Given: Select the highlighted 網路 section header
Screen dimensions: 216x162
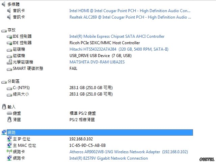Looking at the screenshot, I should 100,132.
